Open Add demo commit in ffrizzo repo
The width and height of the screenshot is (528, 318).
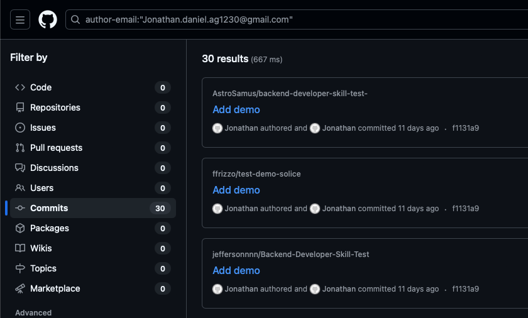pos(236,190)
